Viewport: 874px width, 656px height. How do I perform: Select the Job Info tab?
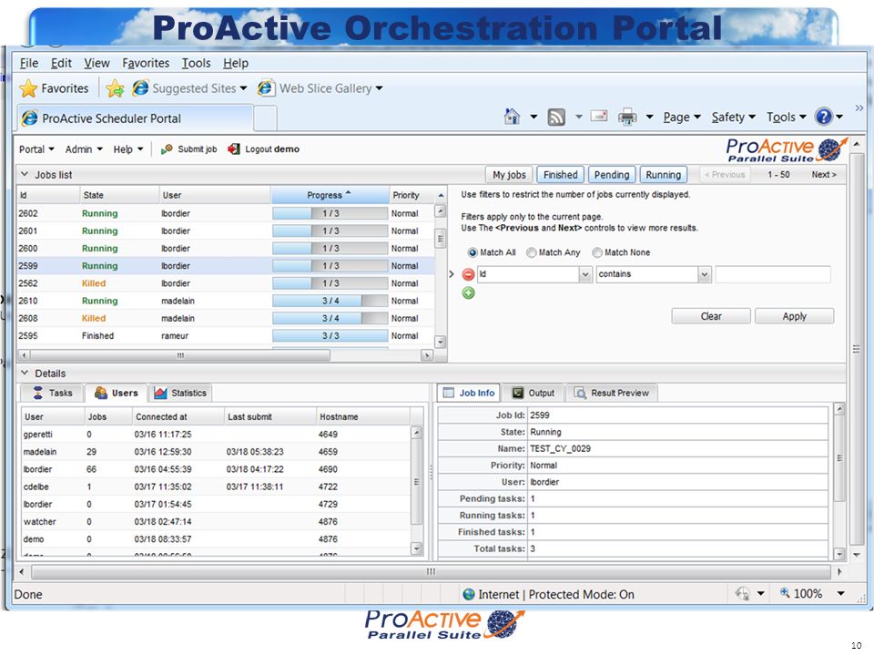pyautogui.click(x=468, y=393)
